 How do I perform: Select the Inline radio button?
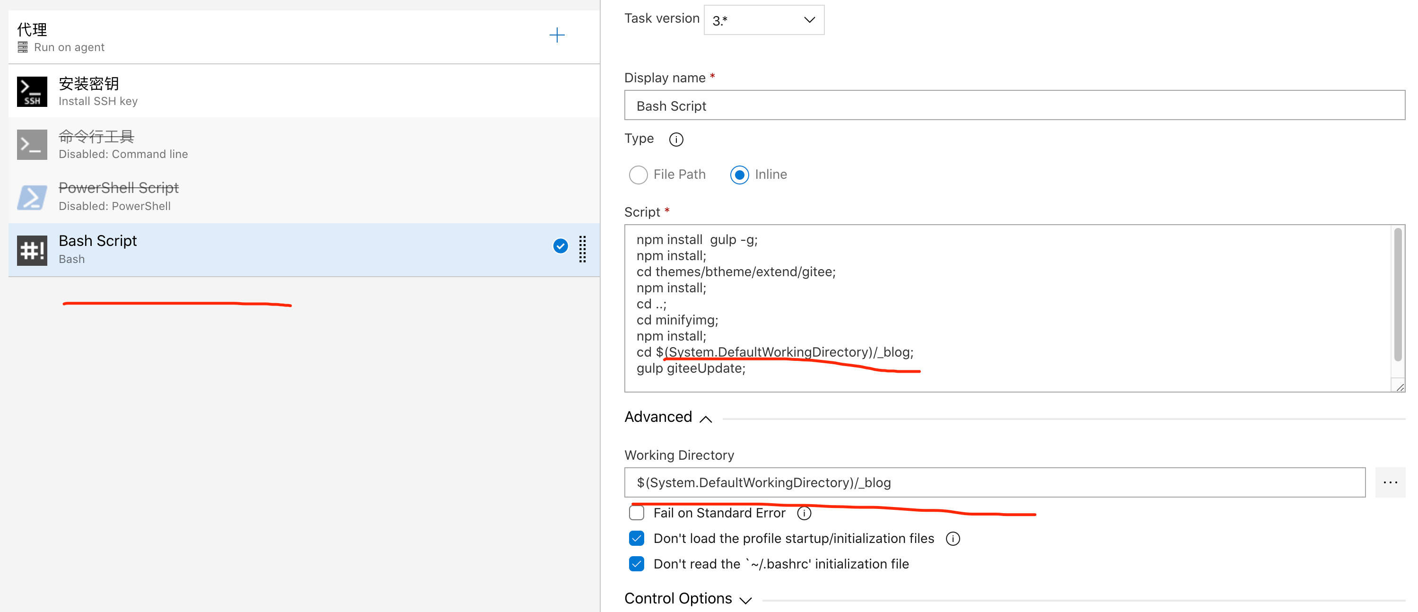tap(739, 175)
